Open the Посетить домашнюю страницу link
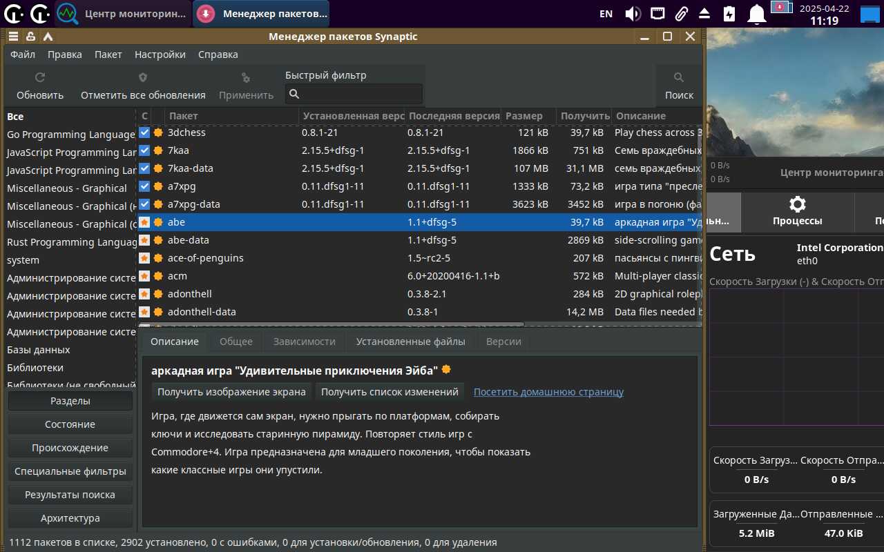This screenshot has height=552, width=884. click(548, 392)
